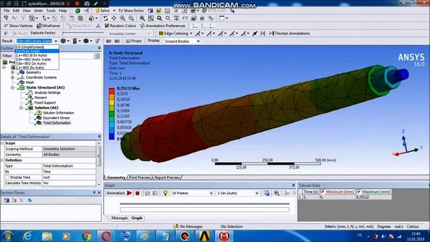The width and height of the screenshot is (430, 242).
Task: Switch to the Print Preview tab
Action: 140,177
